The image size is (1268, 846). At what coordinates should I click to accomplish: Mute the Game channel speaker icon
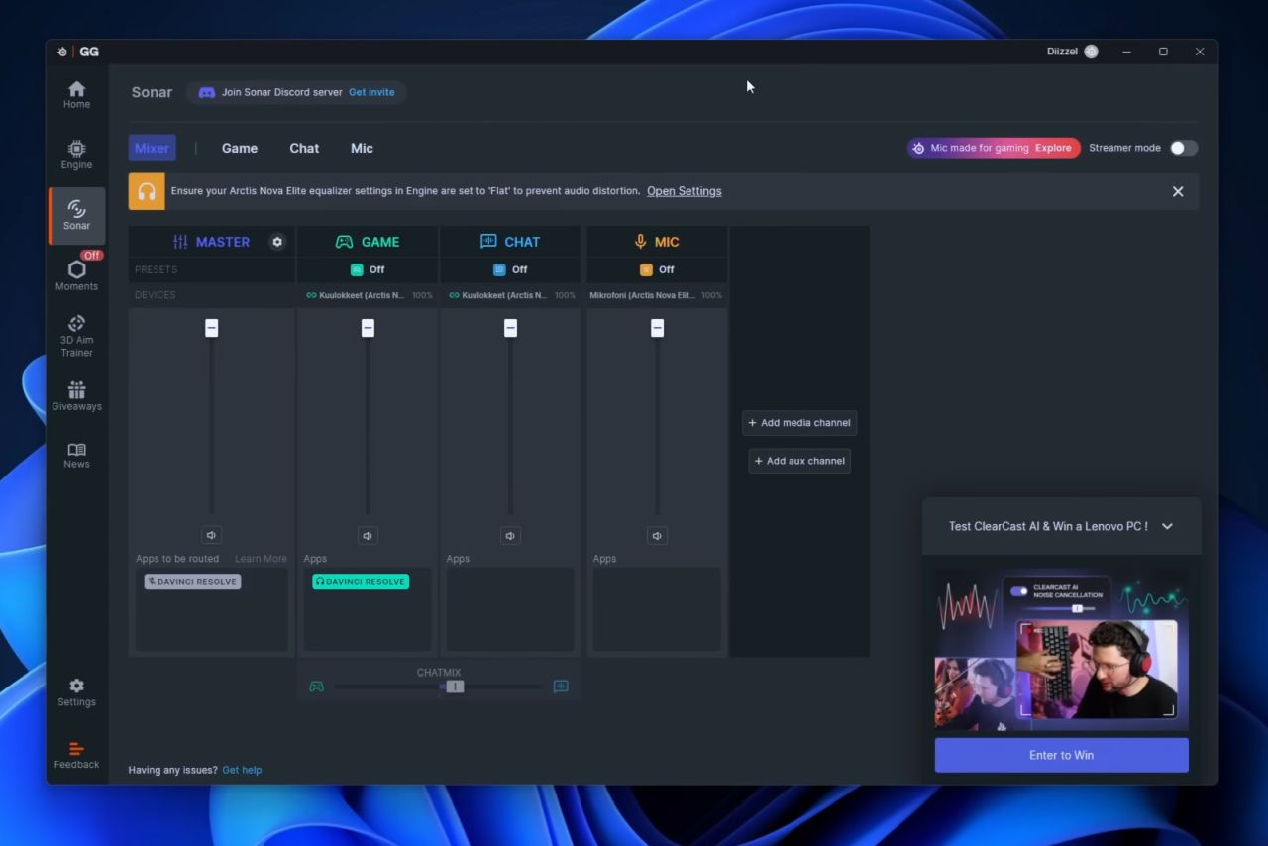point(368,536)
